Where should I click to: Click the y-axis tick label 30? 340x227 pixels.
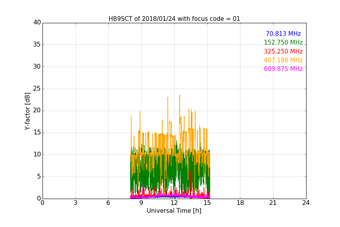click(37, 67)
